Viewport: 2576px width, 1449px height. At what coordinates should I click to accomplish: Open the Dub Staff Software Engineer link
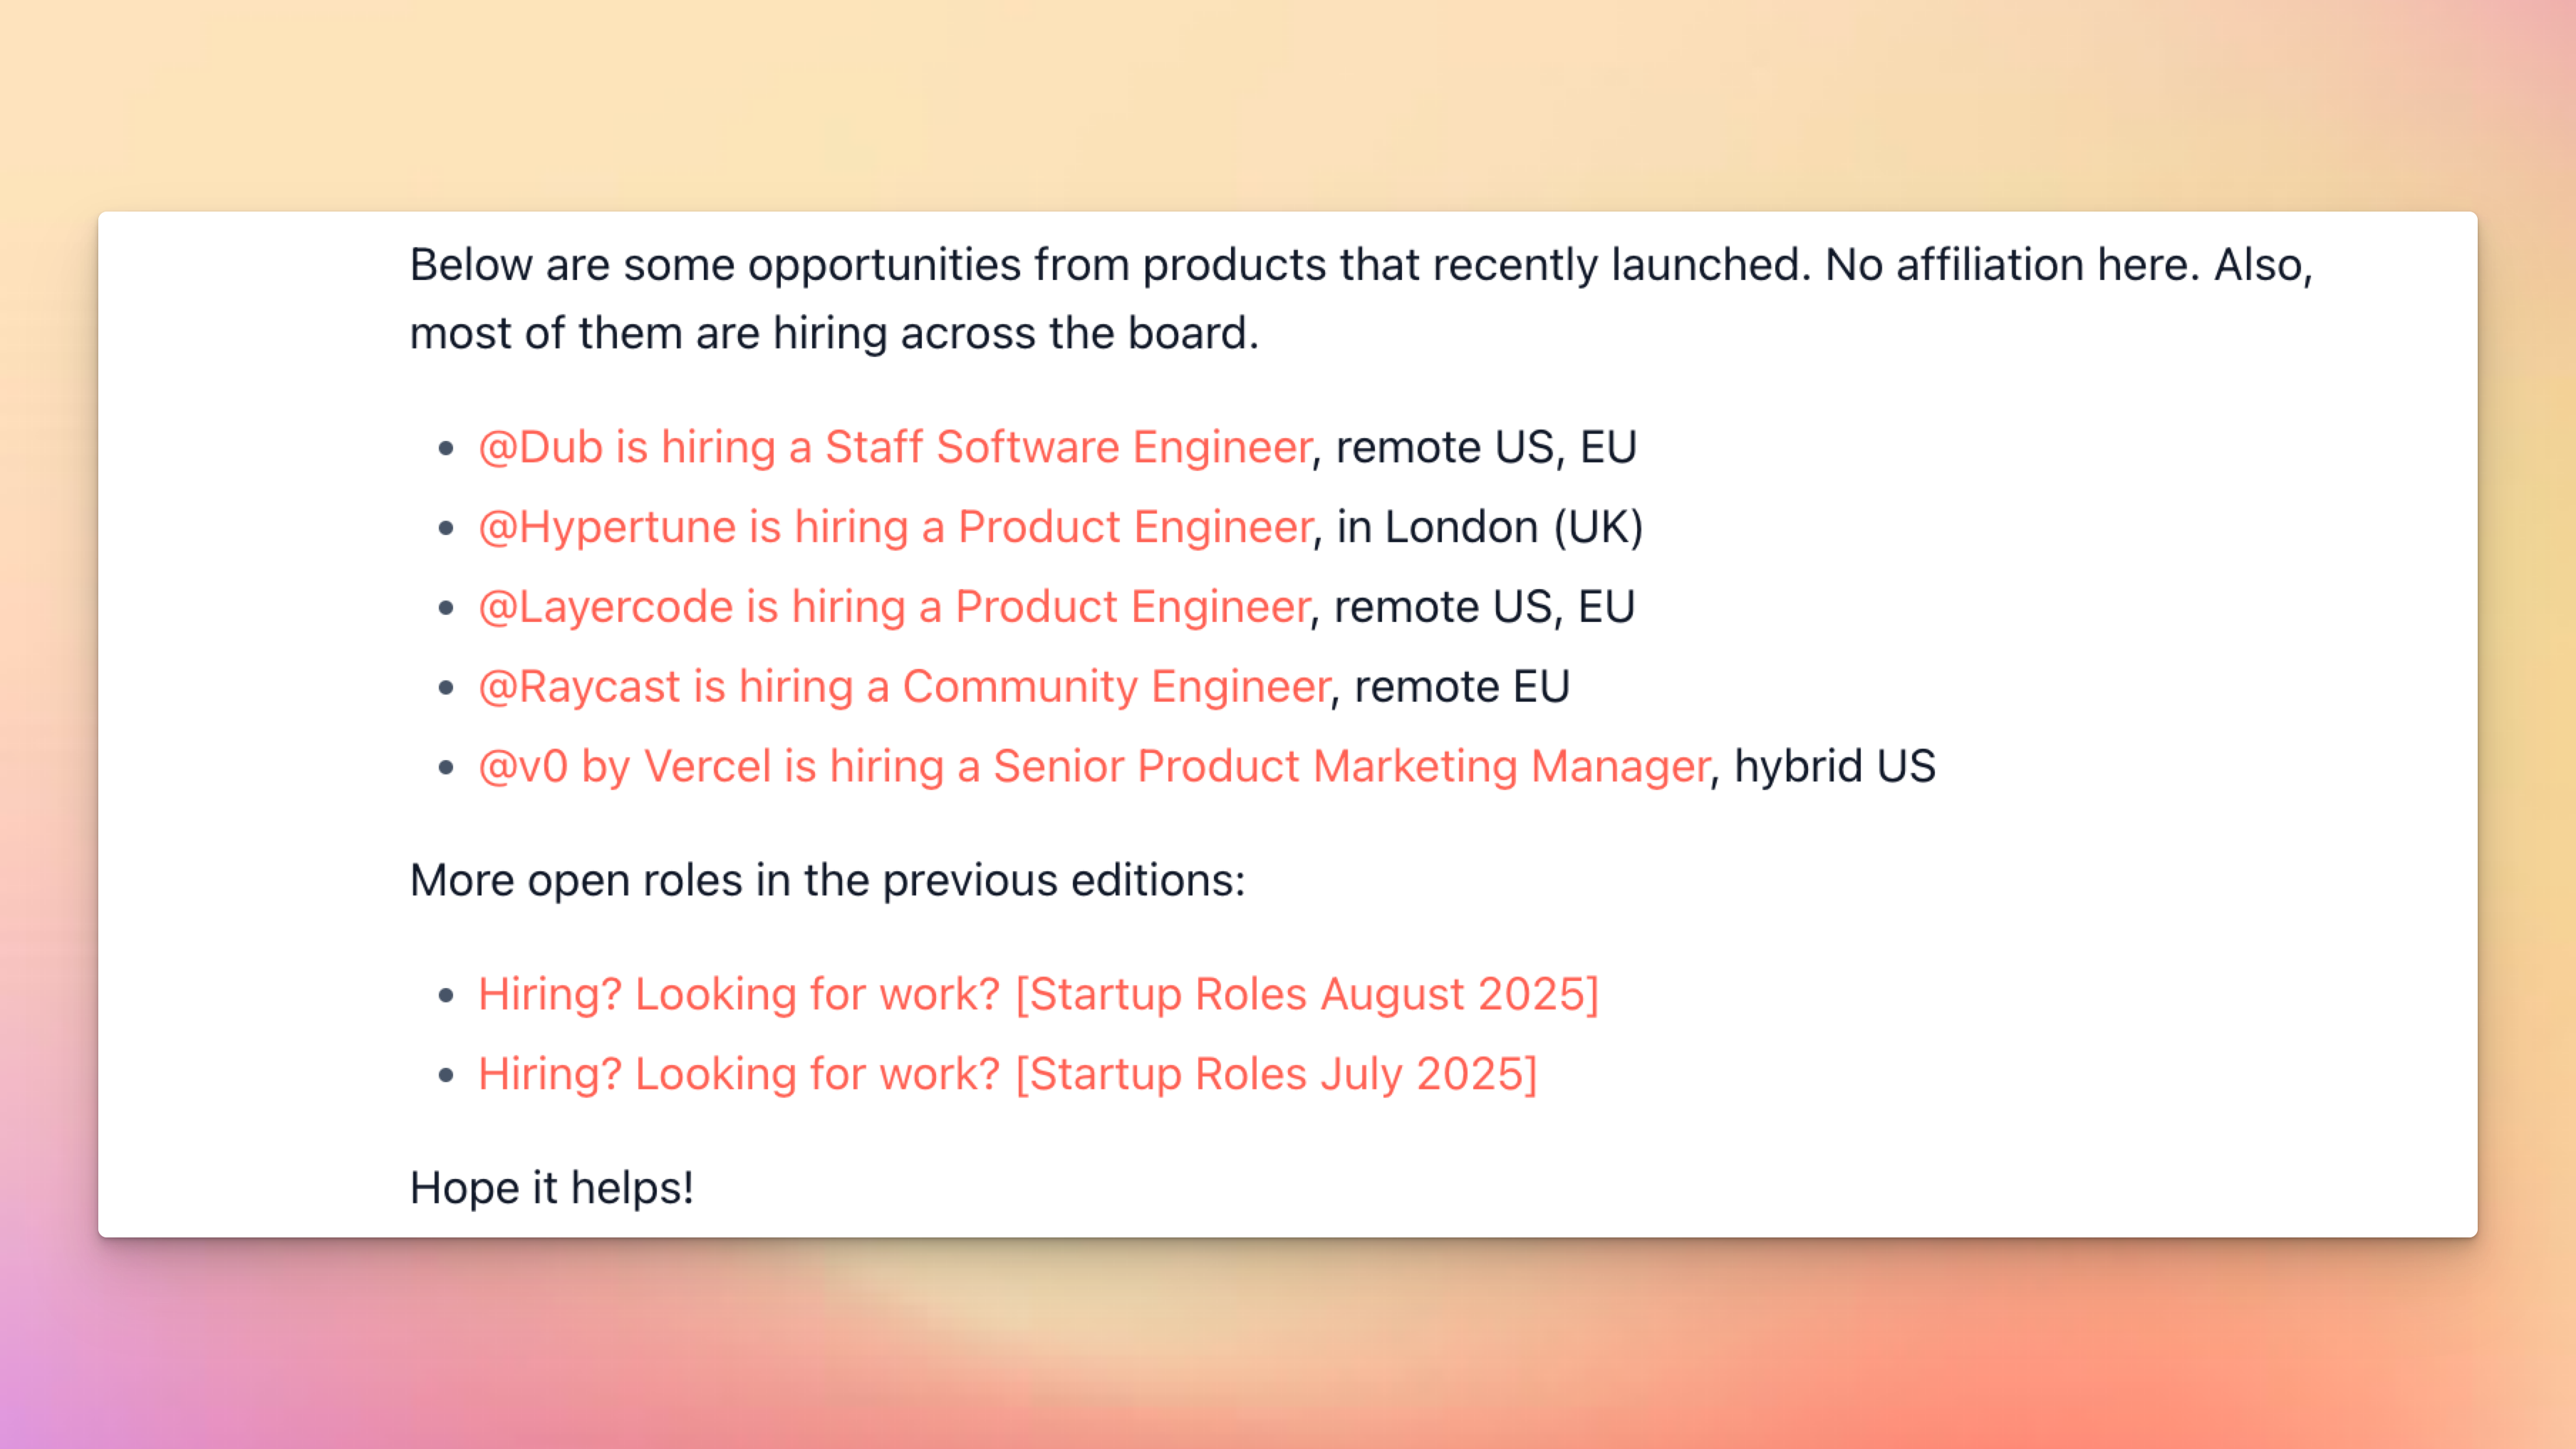pos(894,447)
